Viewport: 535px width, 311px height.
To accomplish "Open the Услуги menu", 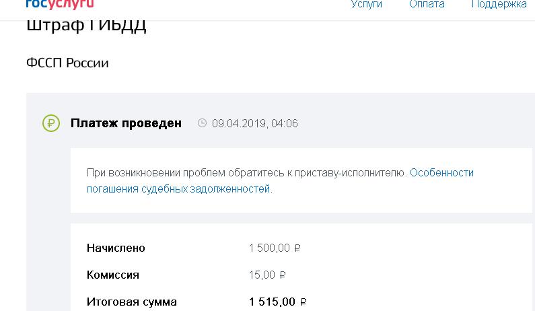I will [366, 4].
